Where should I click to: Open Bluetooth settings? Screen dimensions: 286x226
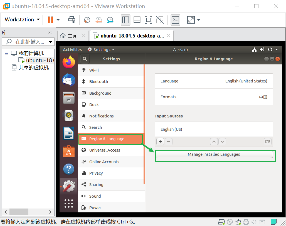[x=111, y=82]
